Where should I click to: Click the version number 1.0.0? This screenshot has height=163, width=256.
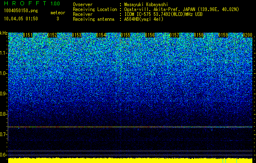55,3
